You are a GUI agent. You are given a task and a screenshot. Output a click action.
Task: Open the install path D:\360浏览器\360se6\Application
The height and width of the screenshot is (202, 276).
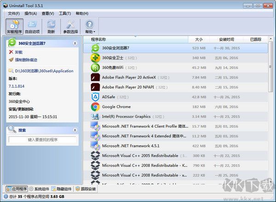(44, 71)
